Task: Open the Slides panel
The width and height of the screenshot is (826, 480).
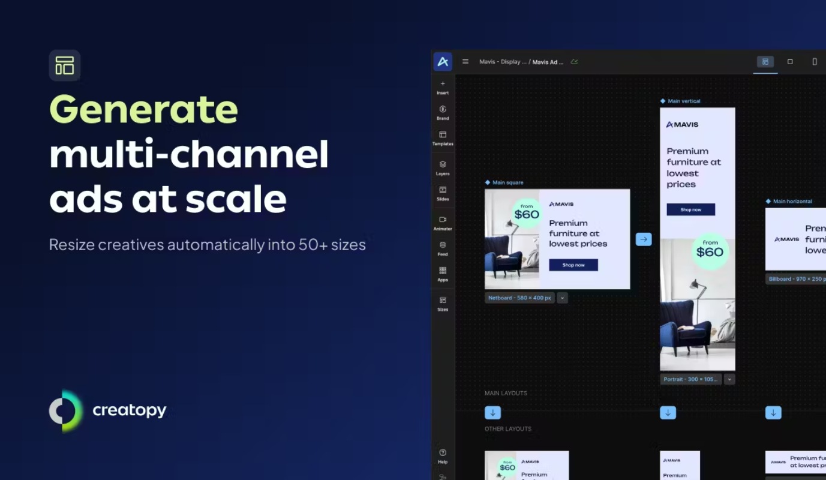Action: click(x=443, y=193)
